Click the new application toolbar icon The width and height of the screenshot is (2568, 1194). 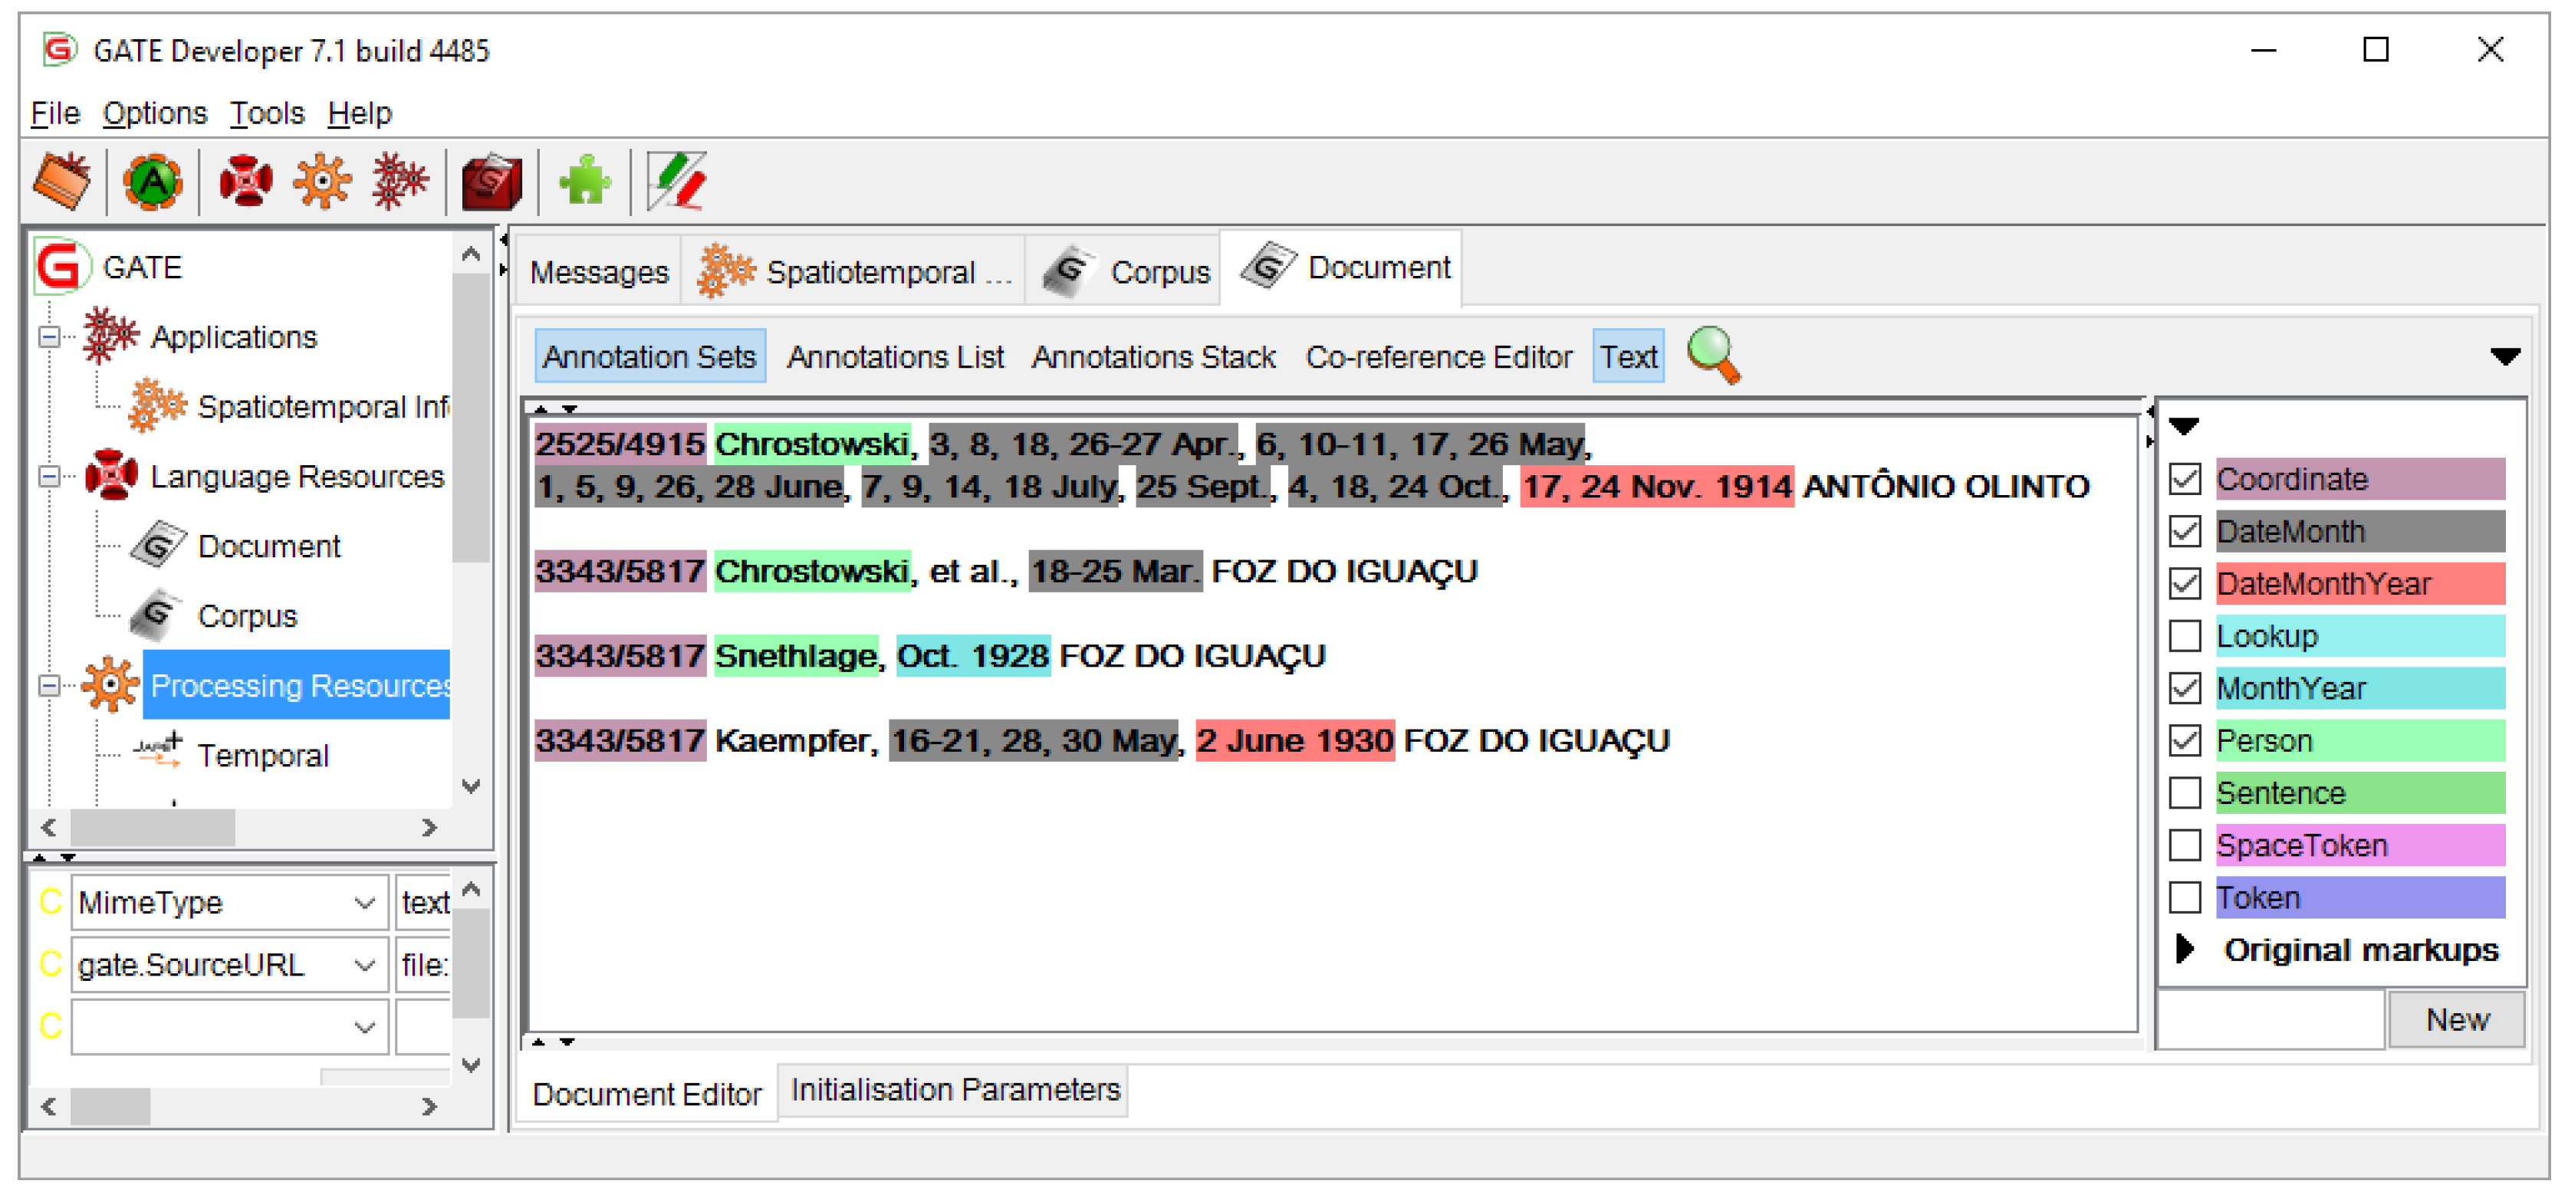click(x=400, y=182)
